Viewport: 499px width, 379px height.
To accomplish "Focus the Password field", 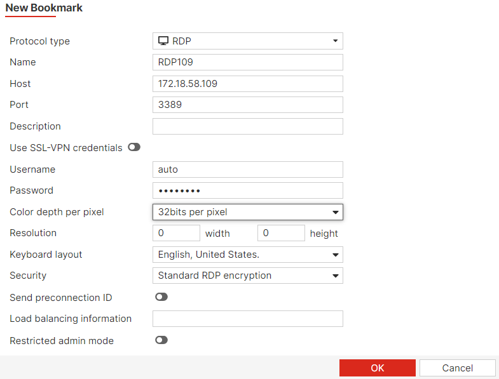I will (x=248, y=190).
